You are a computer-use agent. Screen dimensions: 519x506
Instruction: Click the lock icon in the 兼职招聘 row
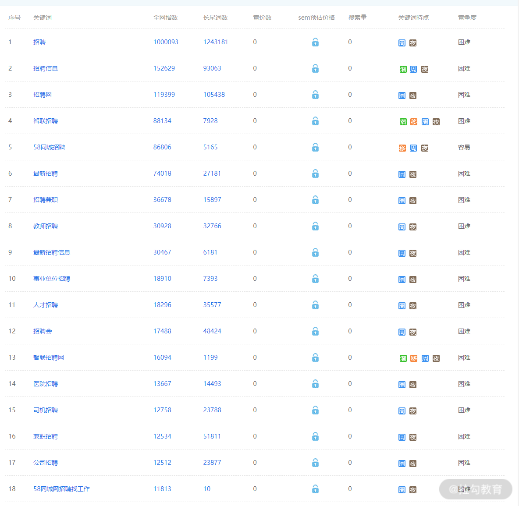click(x=316, y=436)
